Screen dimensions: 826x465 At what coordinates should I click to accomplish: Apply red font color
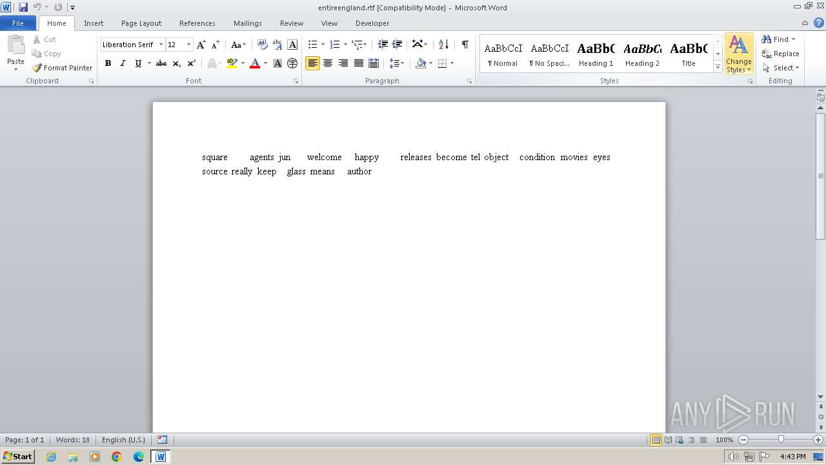(255, 63)
